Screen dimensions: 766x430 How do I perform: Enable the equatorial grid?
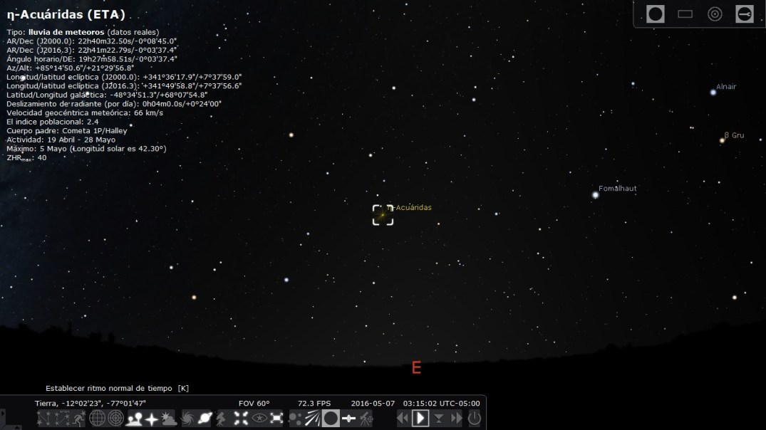tap(97, 419)
